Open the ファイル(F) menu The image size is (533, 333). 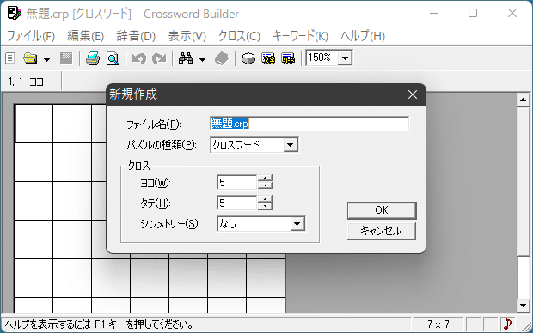tap(31, 36)
